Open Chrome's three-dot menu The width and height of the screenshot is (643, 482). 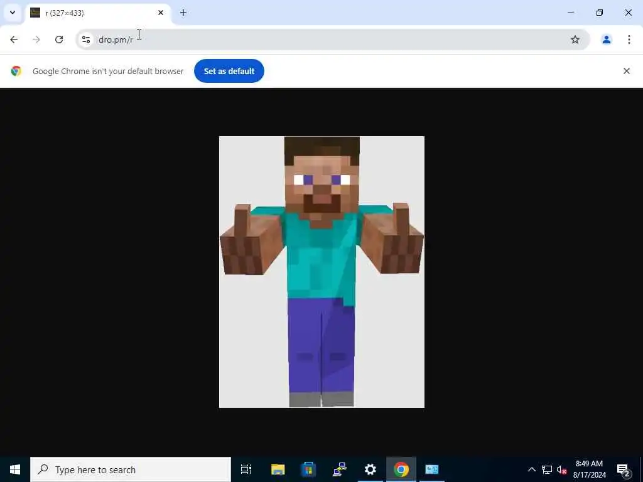(x=629, y=40)
